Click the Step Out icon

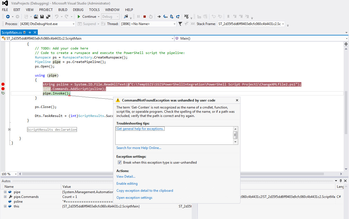click(178, 17)
